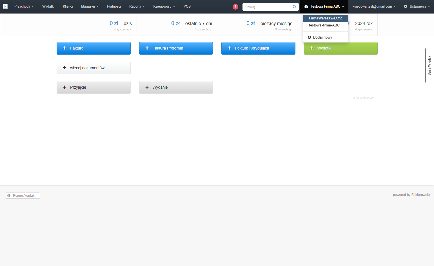Open the Raporty dropdown menu

tap(137, 6)
